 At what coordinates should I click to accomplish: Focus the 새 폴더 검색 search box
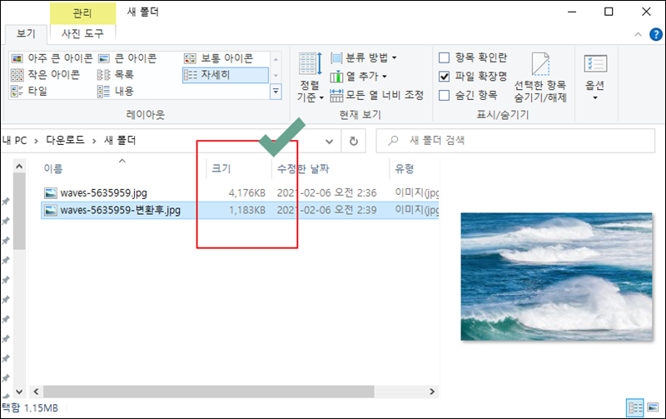pyautogui.click(x=515, y=141)
